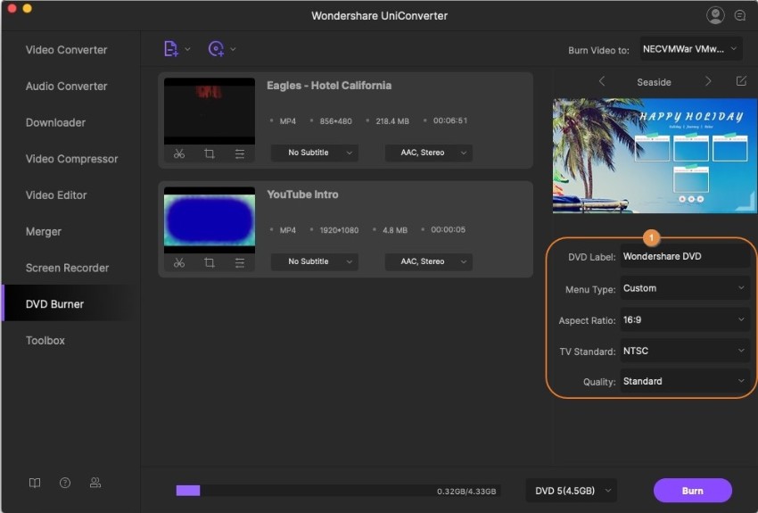Open effects settings for YouTube Intro

tap(239, 262)
